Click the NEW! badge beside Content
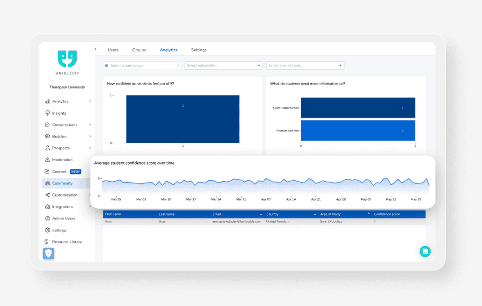 (76, 172)
